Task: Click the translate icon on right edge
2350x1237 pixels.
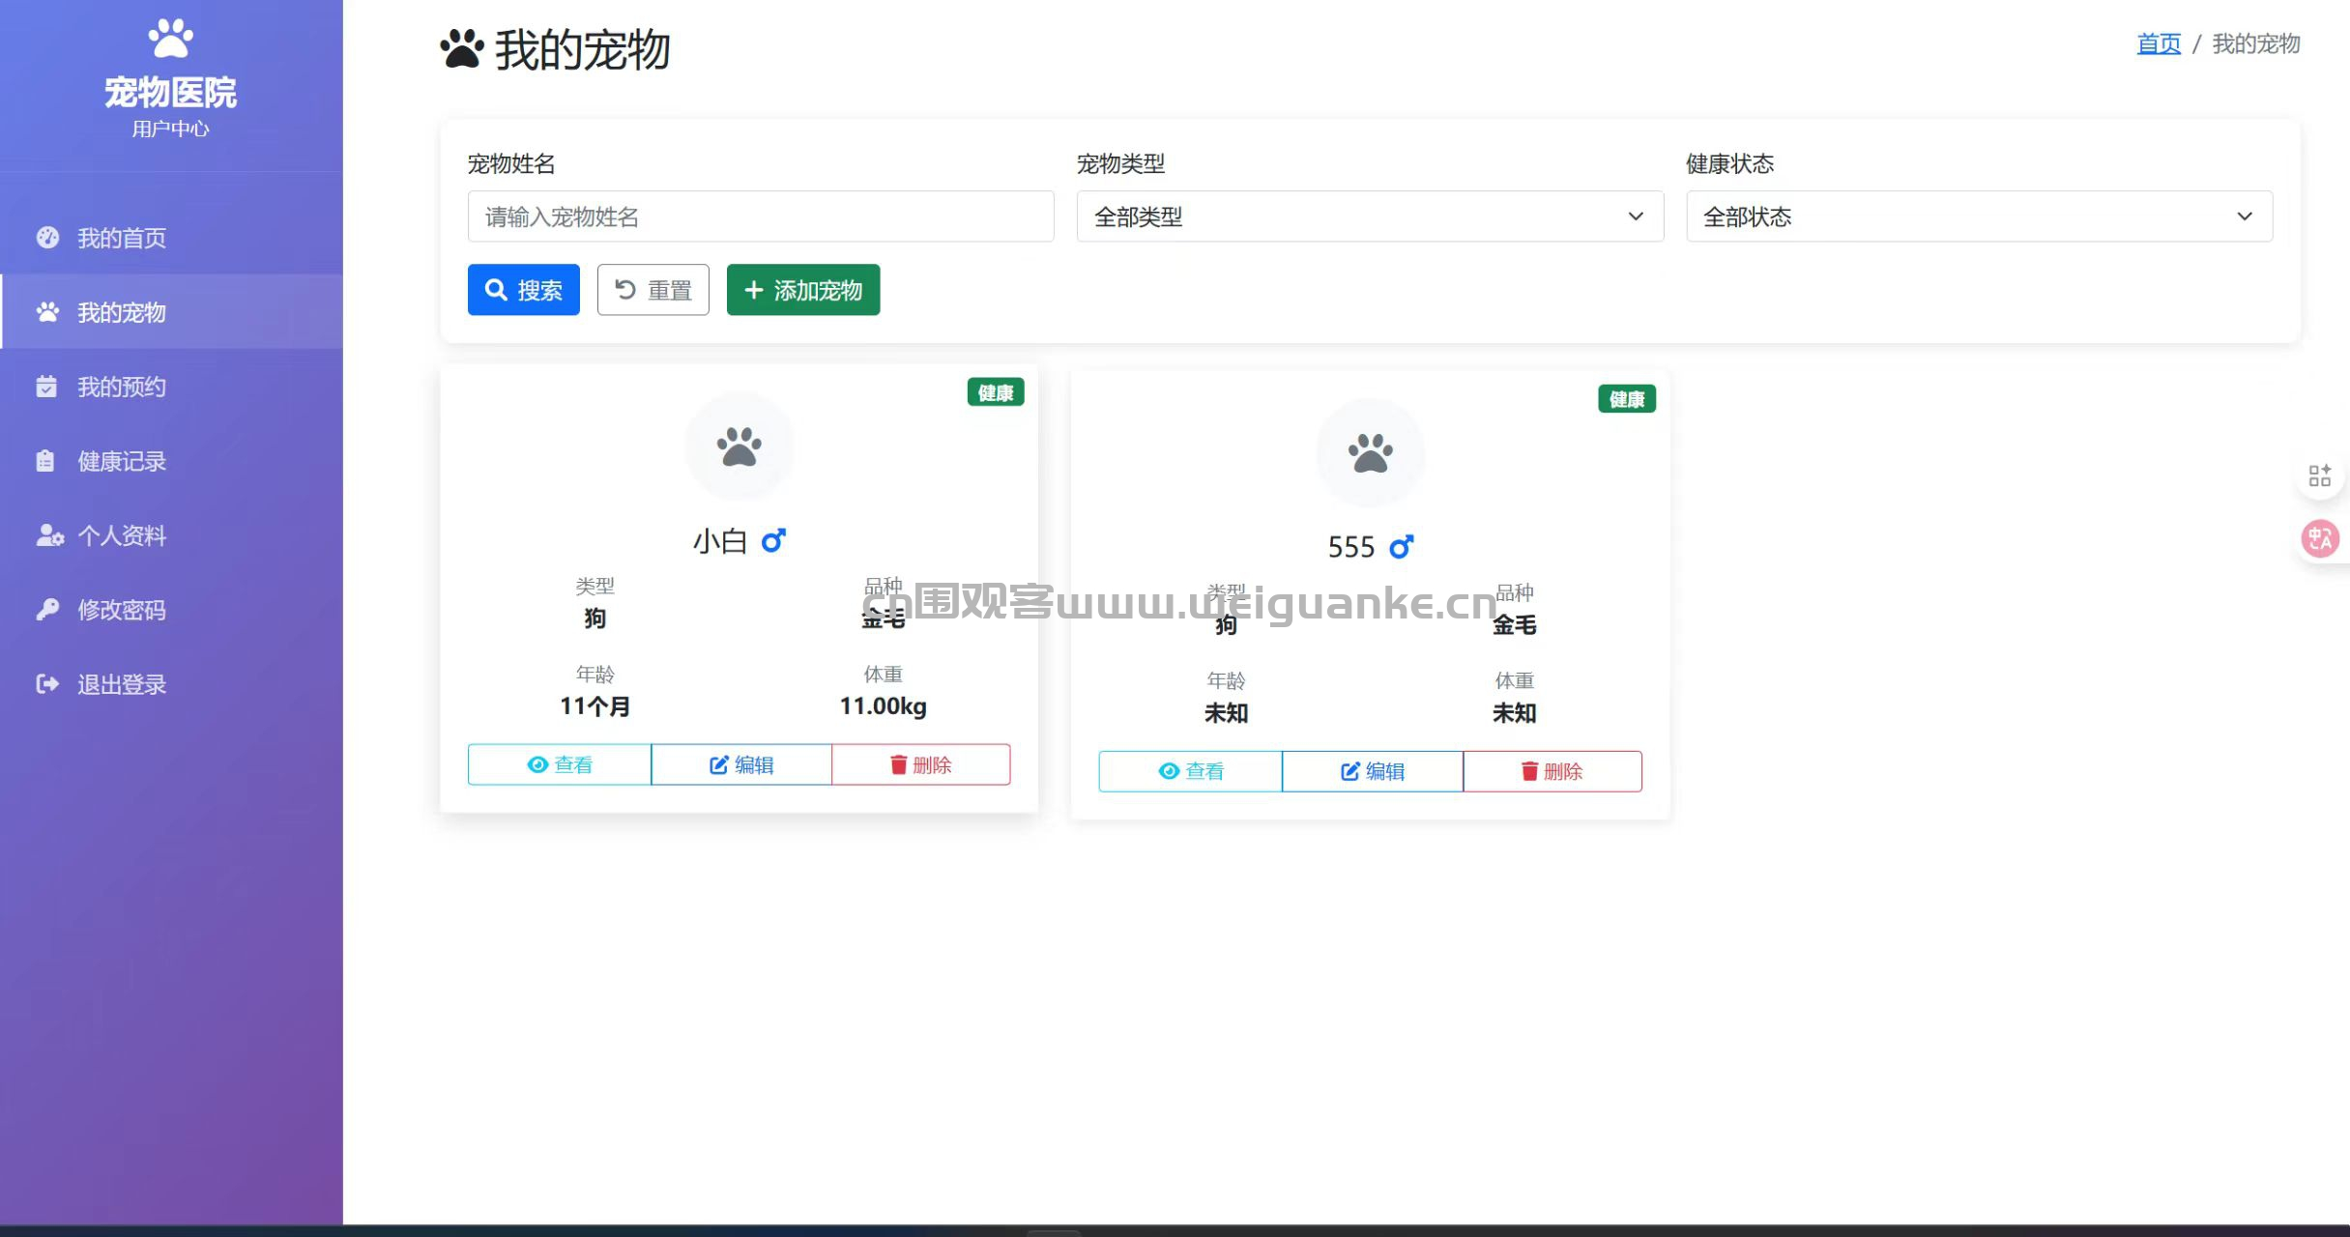Action: pyautogui.click(x=2320, y=538)
